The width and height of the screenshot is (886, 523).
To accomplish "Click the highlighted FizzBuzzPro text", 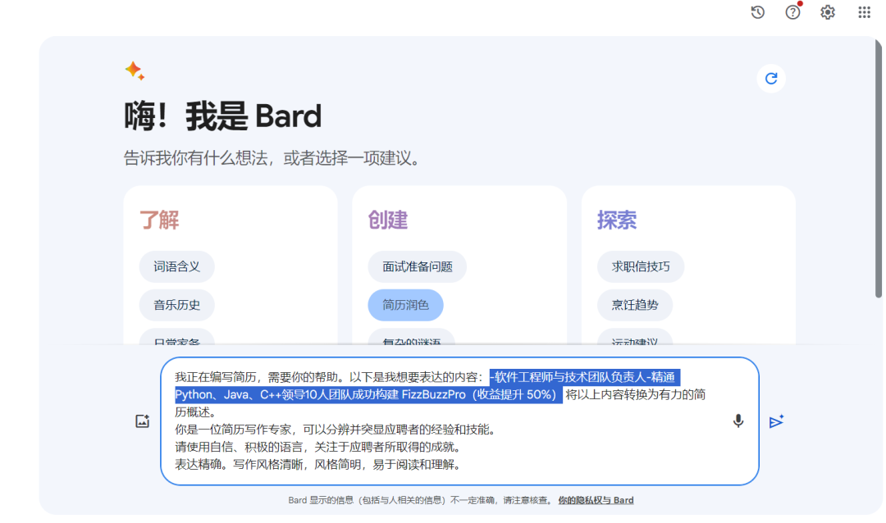I will pos(433,395).
